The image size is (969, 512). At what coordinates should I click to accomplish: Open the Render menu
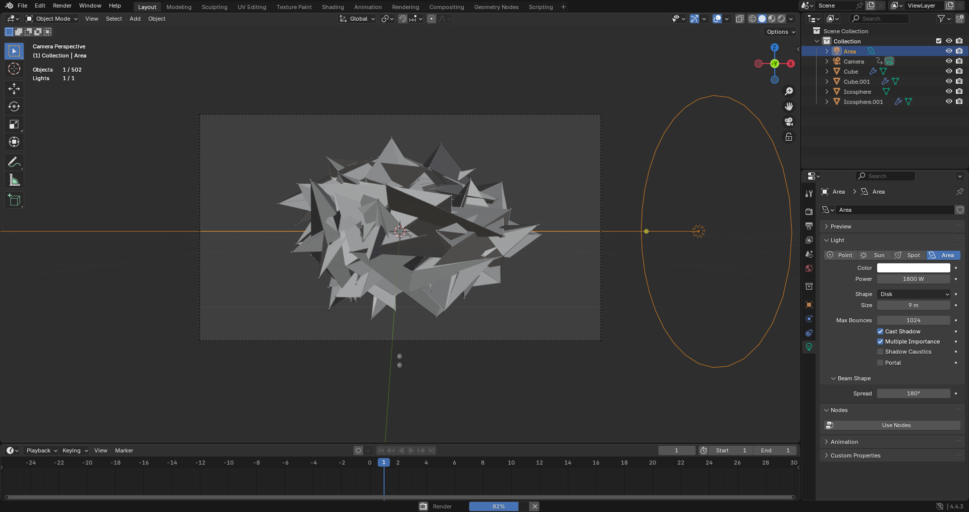point(62,6)
